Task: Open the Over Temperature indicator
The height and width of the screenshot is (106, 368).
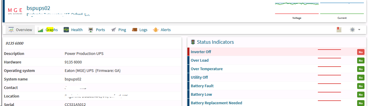Action: point(207,69)
